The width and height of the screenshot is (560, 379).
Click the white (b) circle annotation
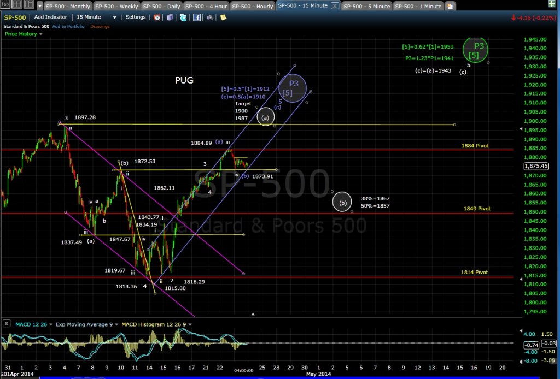pyautogui.click(x=342, y=202)
